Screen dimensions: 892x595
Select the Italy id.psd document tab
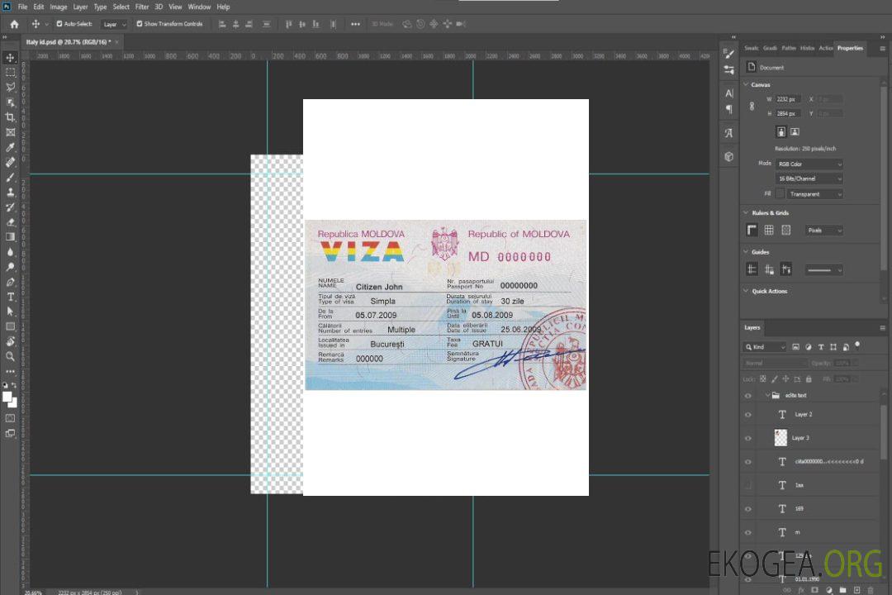(69, 42)
